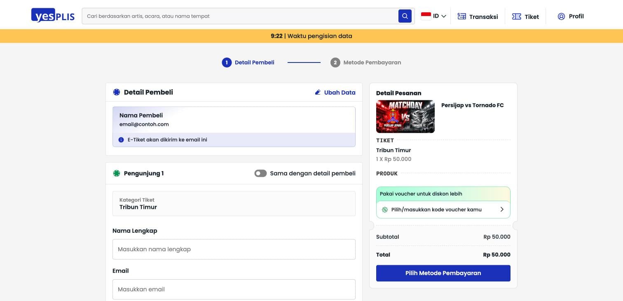Viewport: 623px width, 301px height.
Task: Click the 1 X Rp 50.000 text
Action: tap(393, 159)
